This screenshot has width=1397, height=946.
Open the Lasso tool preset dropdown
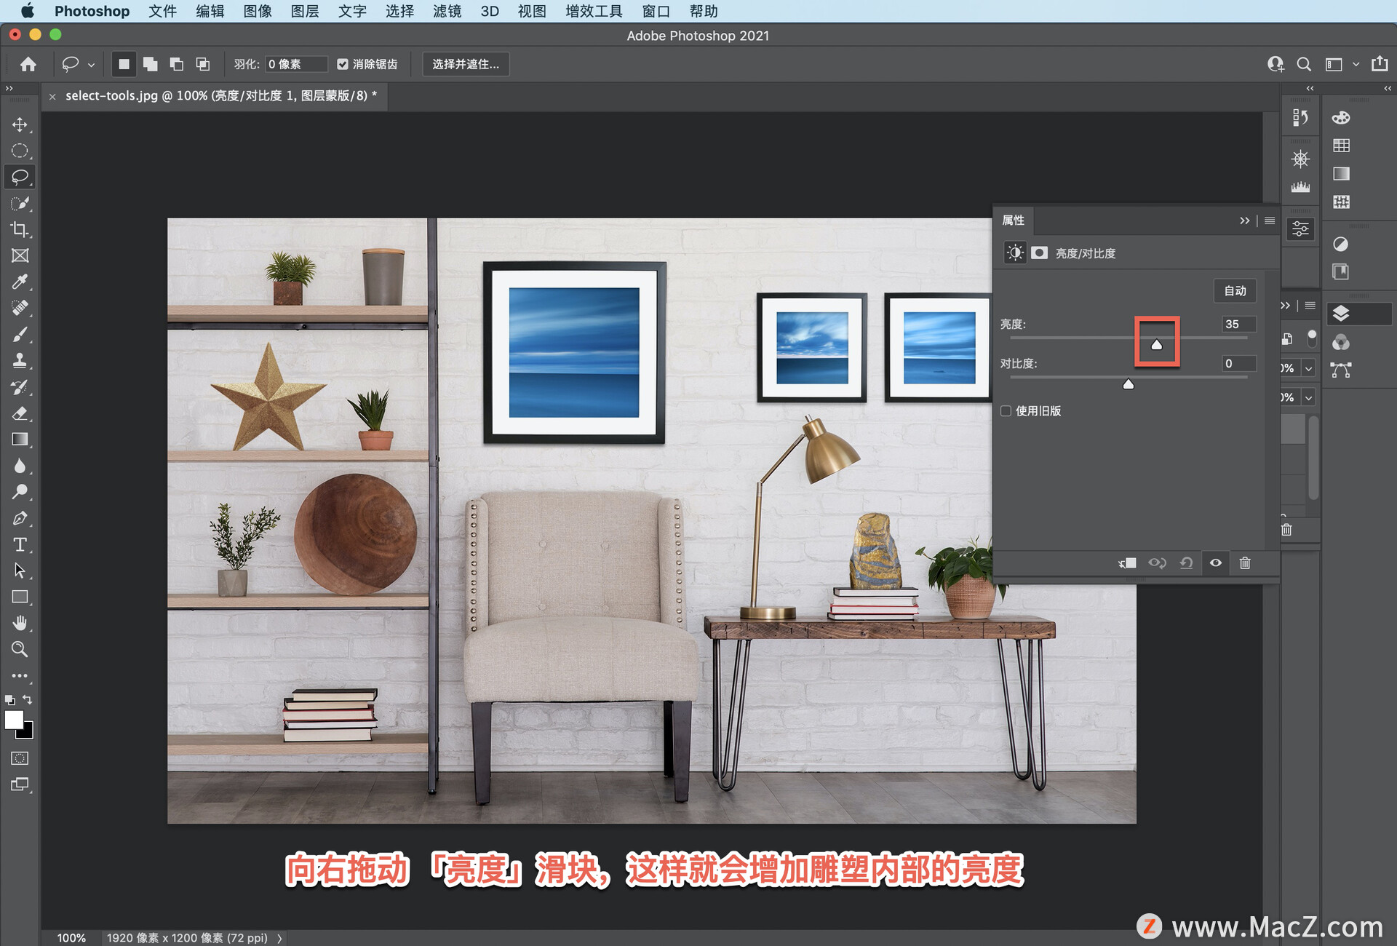point(91,65)
